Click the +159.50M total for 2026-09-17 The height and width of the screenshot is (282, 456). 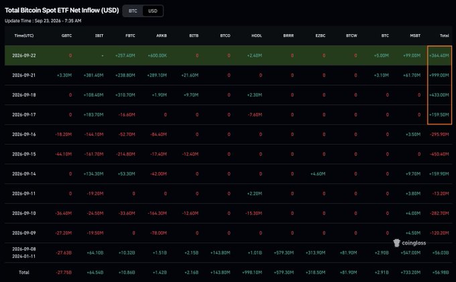click(x=439, y=115)
